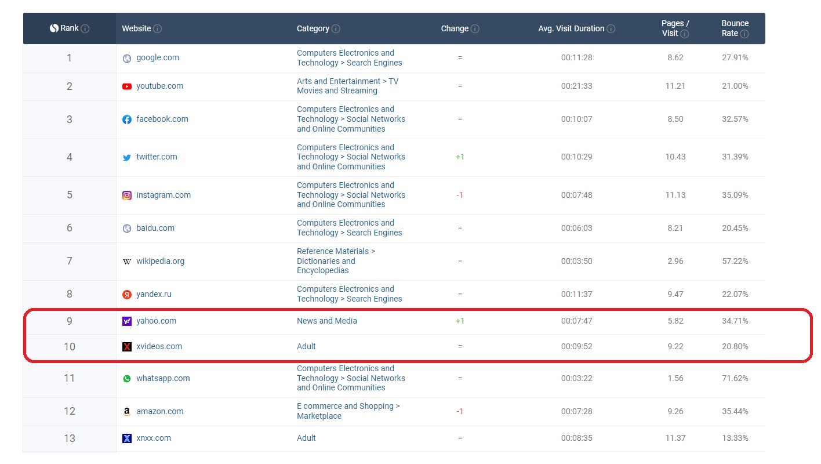Sort by the Change column header
The height and width of the screenshot is (464, 821).
(455, 29)
